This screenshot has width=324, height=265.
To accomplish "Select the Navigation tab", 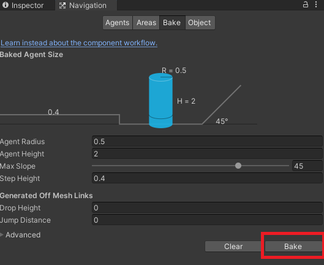I will coord(86,5).
